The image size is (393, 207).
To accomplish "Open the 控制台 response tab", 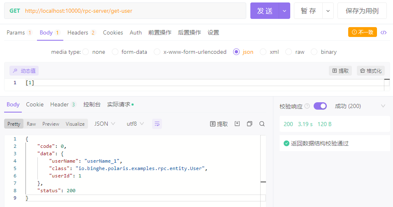I will click(92, 104).
